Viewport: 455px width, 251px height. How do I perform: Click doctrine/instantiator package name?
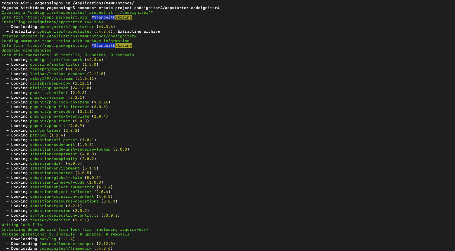[x=55, y=64]
